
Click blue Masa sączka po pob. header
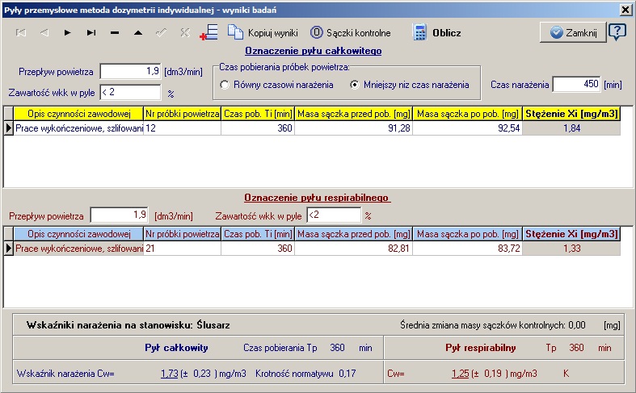pyautogui.click(x=468, y=234)
